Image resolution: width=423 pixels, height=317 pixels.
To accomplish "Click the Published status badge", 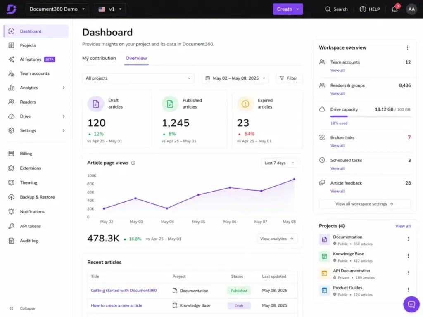I will click(239, 291).
